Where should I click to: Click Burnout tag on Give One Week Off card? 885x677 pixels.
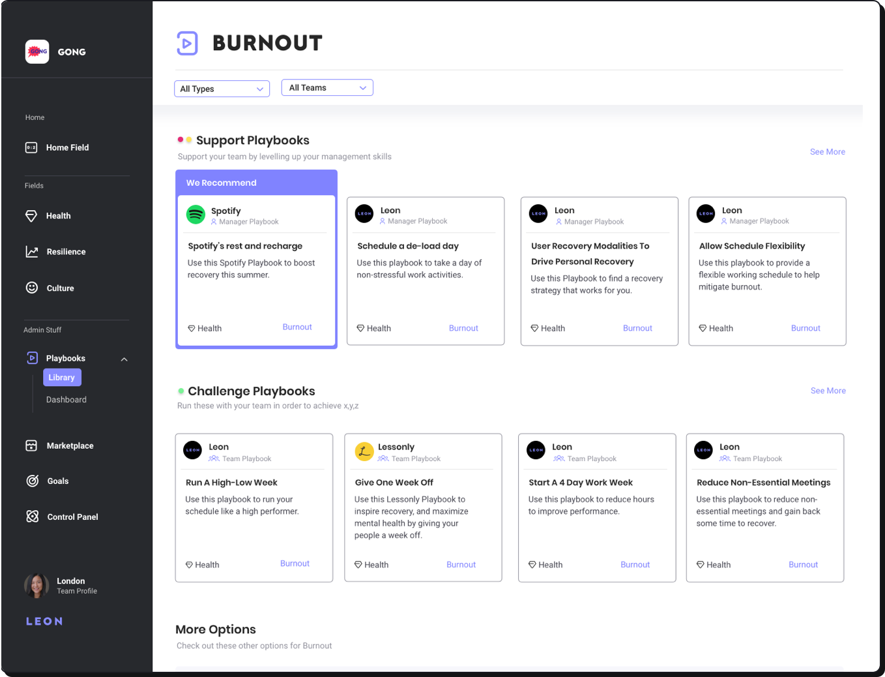pos(461,565)
